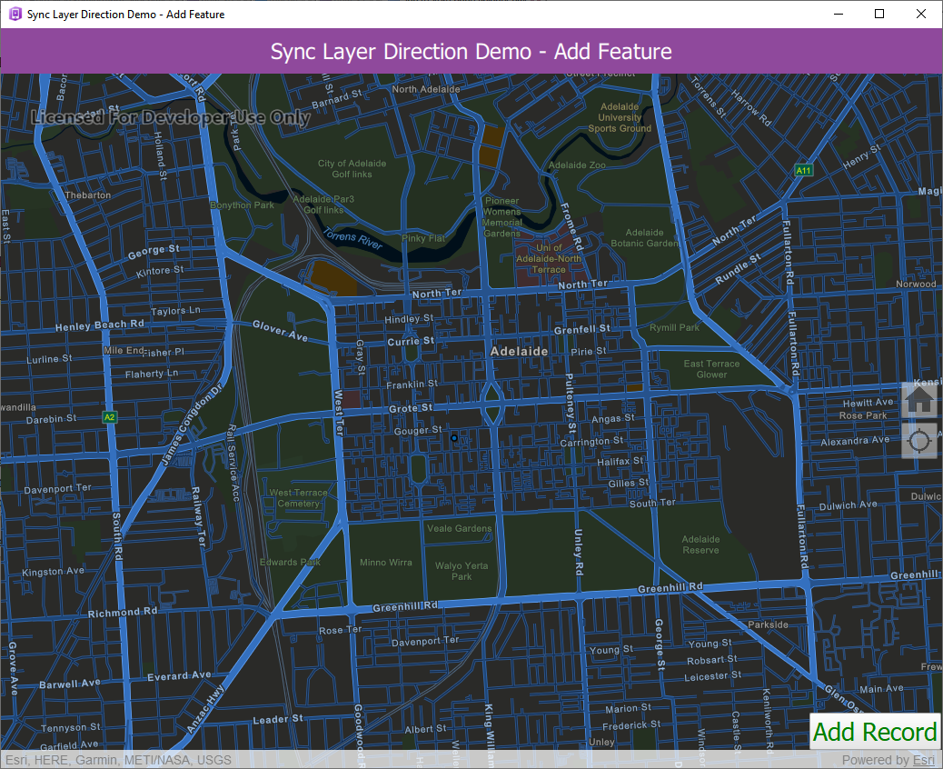Click the Rose Park label

tap(863, 415)
